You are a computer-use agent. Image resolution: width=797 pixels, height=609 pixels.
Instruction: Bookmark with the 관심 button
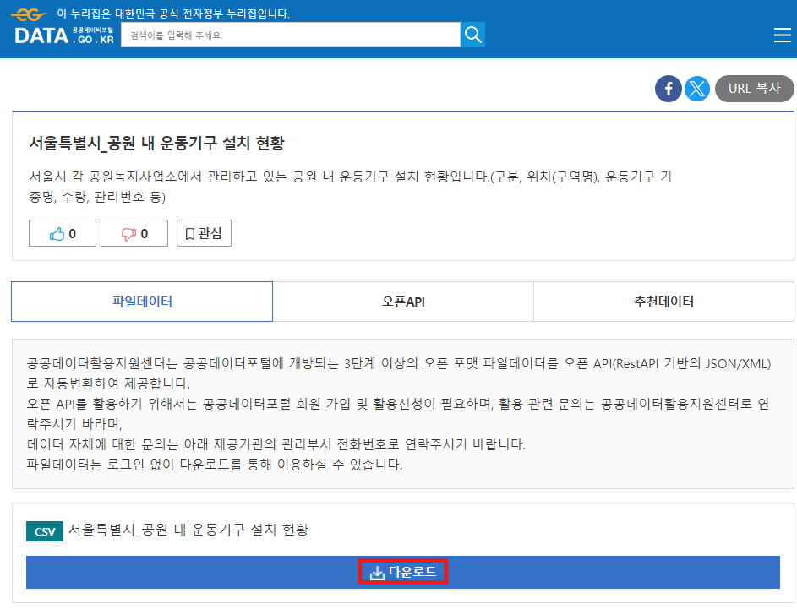(x=204, y=233)
